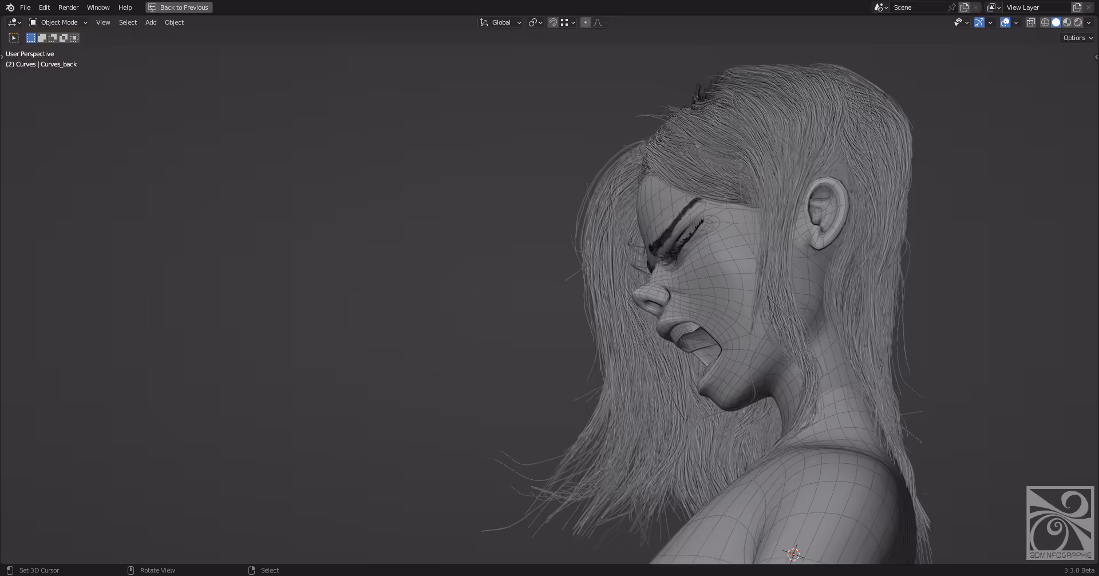Click the 'Rotate View' status hint
Screen dimensions: 1099x576
click(157, 570)
